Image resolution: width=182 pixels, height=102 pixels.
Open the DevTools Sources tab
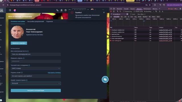[x=133, y=9]
